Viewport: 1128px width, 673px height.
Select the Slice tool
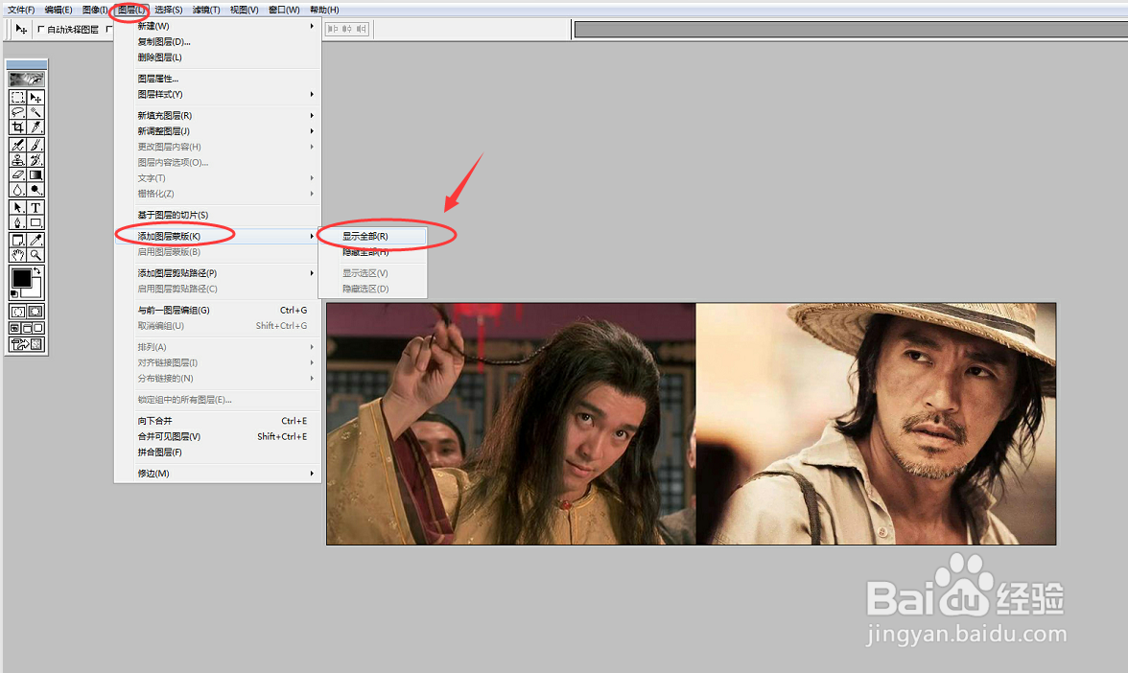[35, 128]
